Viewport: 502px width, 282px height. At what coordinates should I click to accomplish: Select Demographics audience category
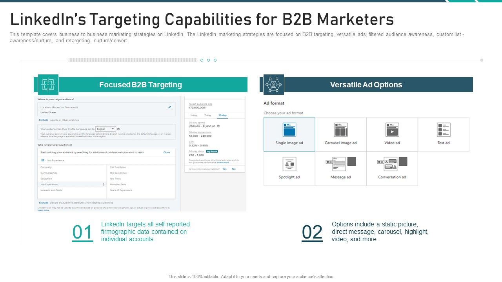tap(49, 173)
